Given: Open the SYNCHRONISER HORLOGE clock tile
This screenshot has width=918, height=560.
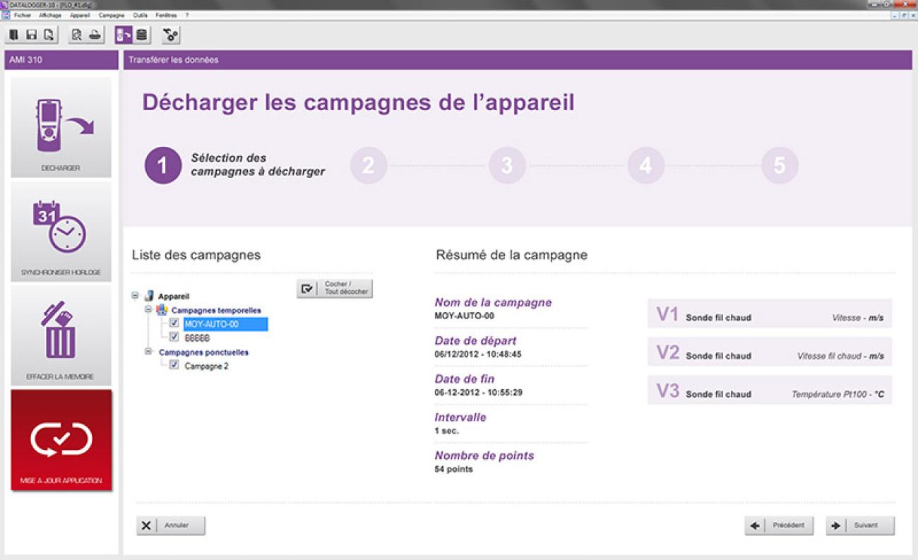Looking at the screenshot, I should pyautogui.click(x=61, y=232).
